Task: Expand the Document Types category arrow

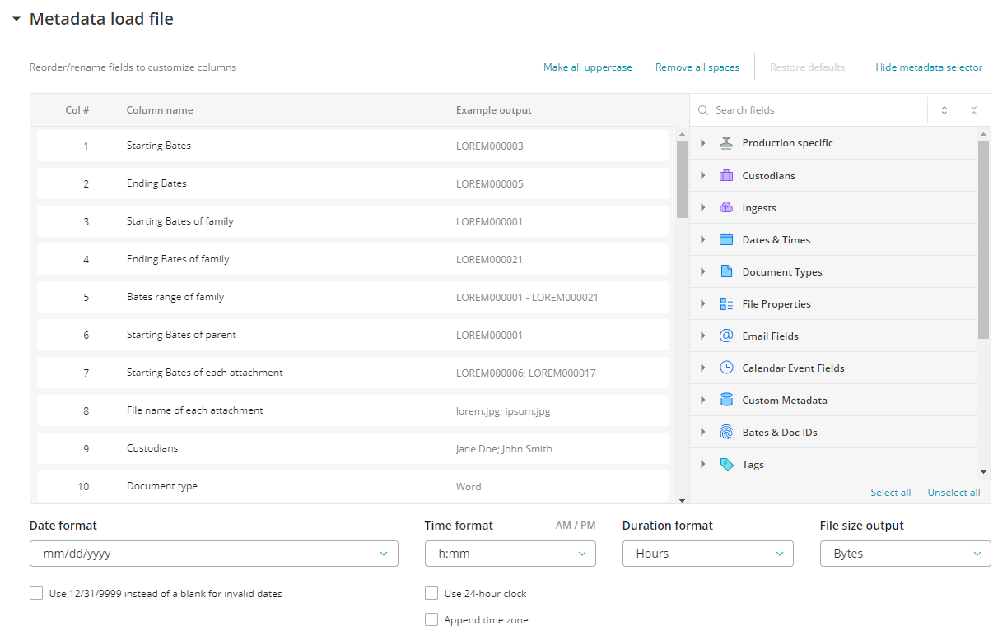Action: [702, 271]
